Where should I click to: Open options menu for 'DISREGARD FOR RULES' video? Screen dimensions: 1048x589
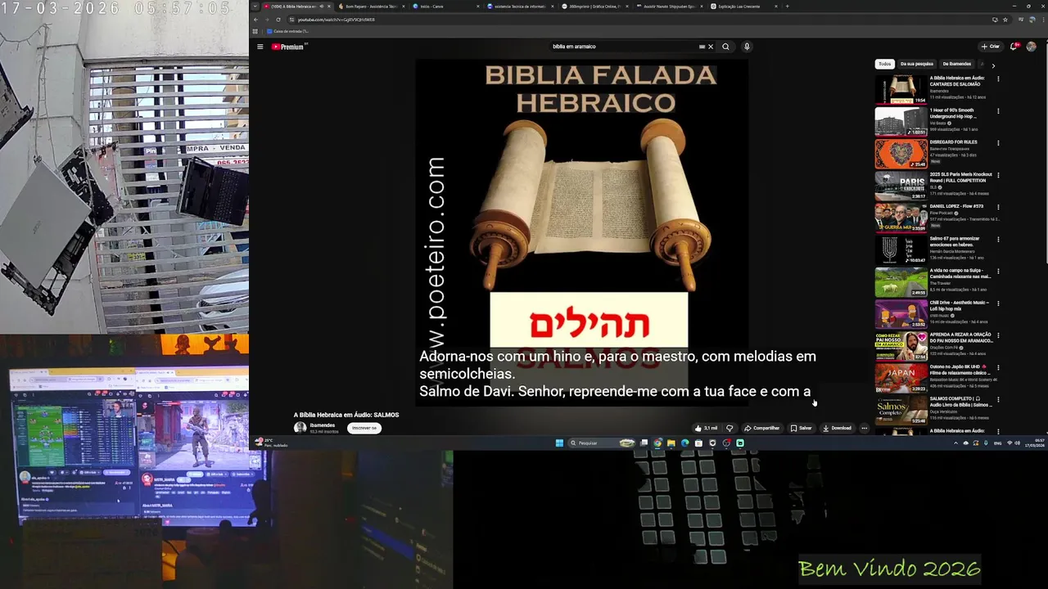click(998, 142)
